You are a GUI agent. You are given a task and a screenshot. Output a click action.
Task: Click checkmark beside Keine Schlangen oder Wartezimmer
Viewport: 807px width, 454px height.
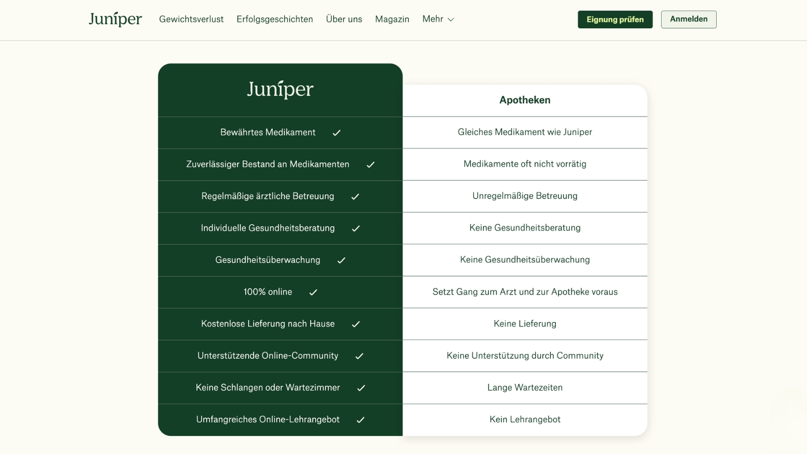(361, 388)
